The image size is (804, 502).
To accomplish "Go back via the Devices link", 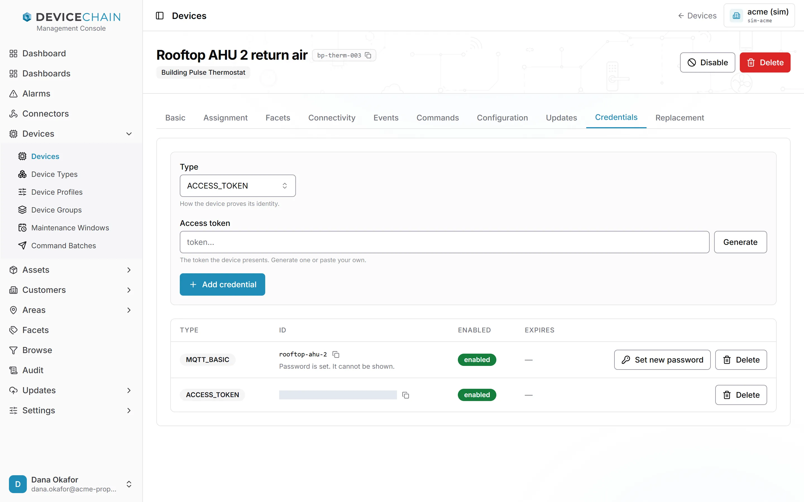I will click(x=697, y=16).
